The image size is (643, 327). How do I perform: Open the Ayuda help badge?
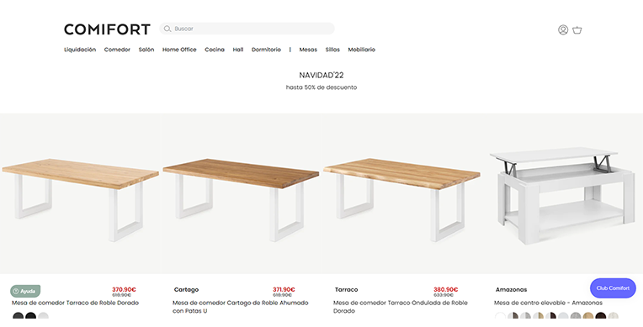click(25, 291)
